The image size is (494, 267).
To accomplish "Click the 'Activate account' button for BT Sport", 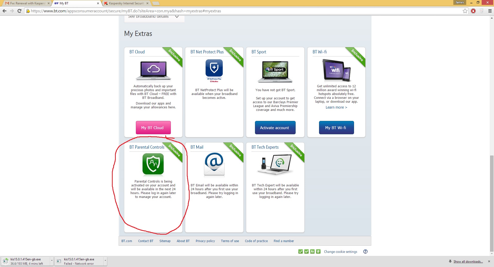I will point(275,128).
